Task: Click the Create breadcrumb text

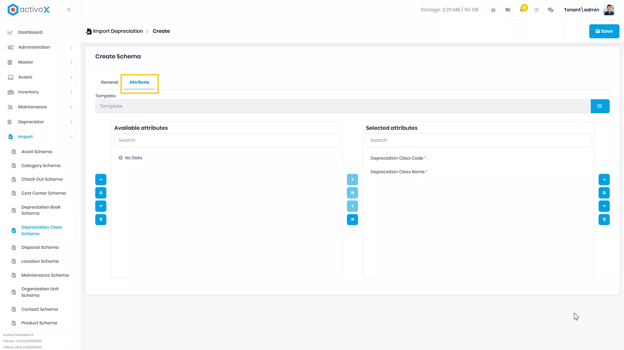Action: [161, 31]
